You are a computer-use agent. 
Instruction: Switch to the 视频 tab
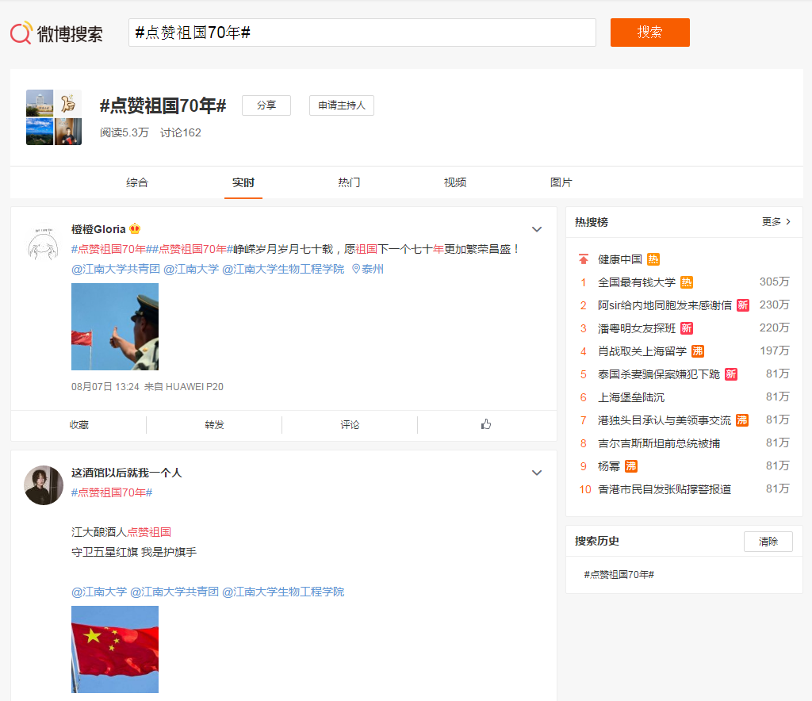455,182
